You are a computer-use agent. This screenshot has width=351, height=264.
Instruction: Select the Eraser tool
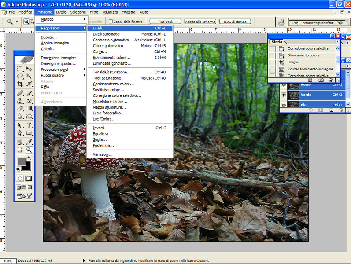(20, 109)
